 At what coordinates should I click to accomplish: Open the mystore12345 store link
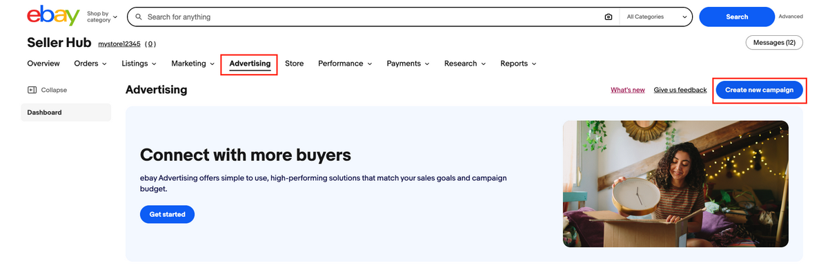coord(119,44)
